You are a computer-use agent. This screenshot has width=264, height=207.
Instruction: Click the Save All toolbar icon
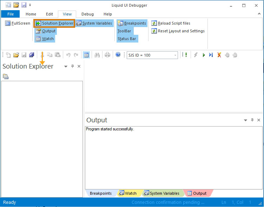[32, 55]
